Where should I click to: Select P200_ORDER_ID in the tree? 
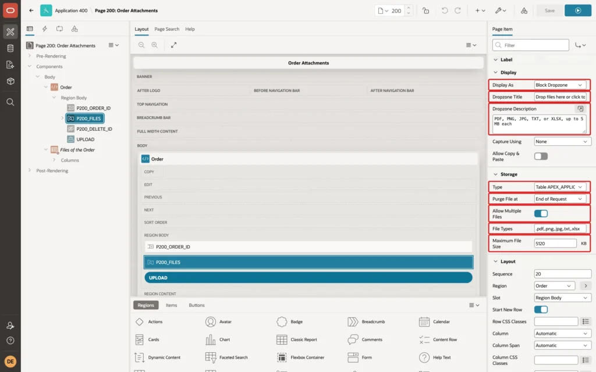tap(93, 108)
